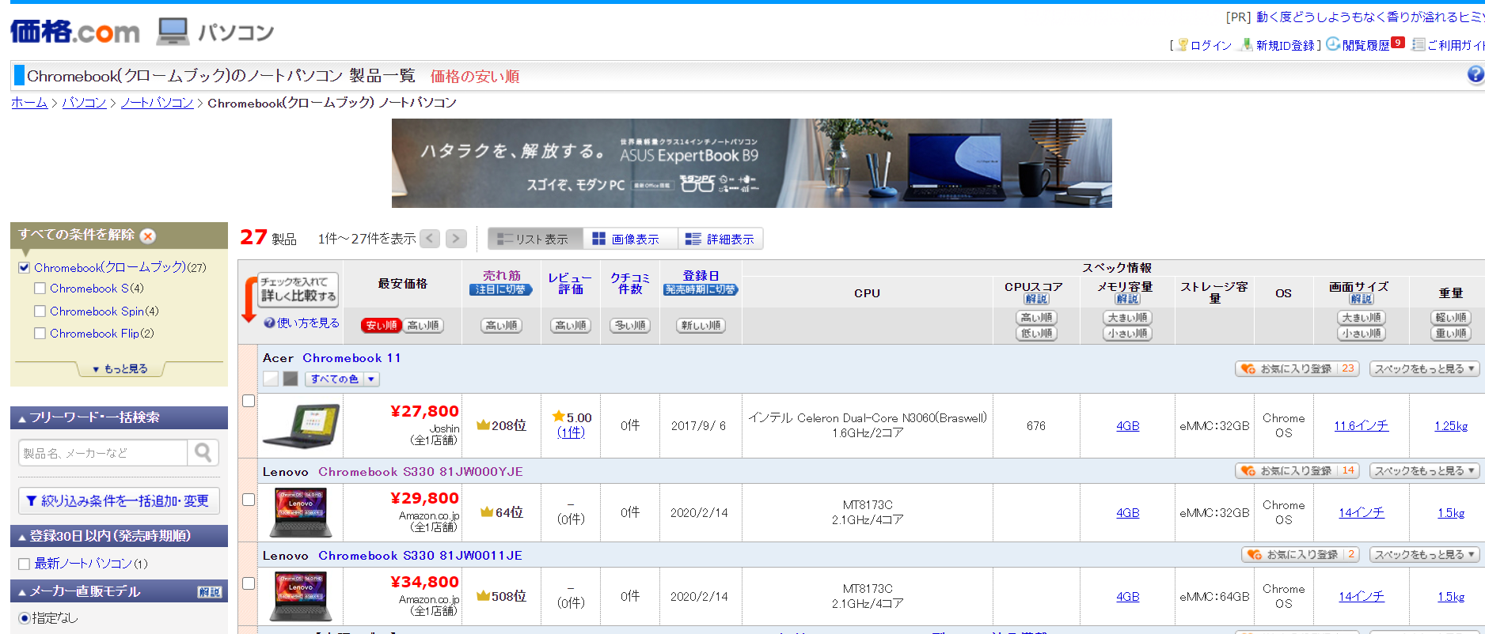
Task: Switch to リスト表示 view
Action: [536, 239]
